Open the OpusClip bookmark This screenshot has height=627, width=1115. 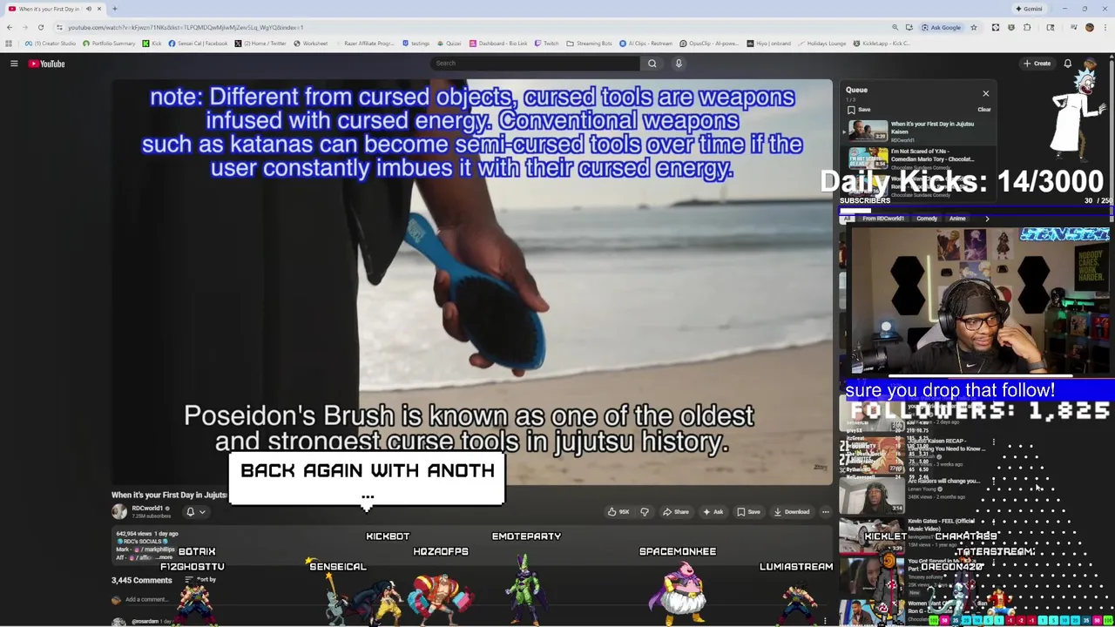[x=709, y=44]
